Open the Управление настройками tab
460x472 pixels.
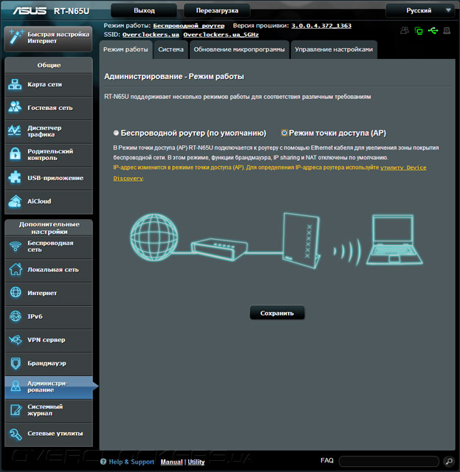[334, 49]
